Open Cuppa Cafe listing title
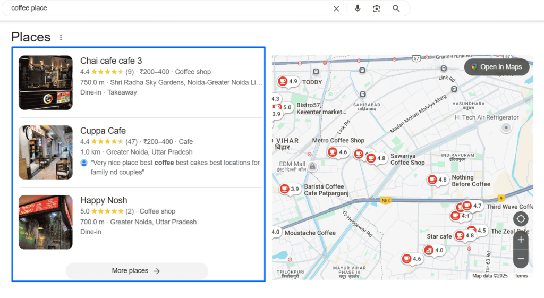The image size is (544, 298). [x=103, y=131]
